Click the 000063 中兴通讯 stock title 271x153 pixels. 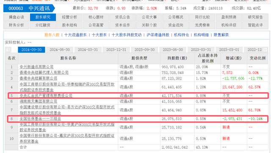tap(29, 8)
